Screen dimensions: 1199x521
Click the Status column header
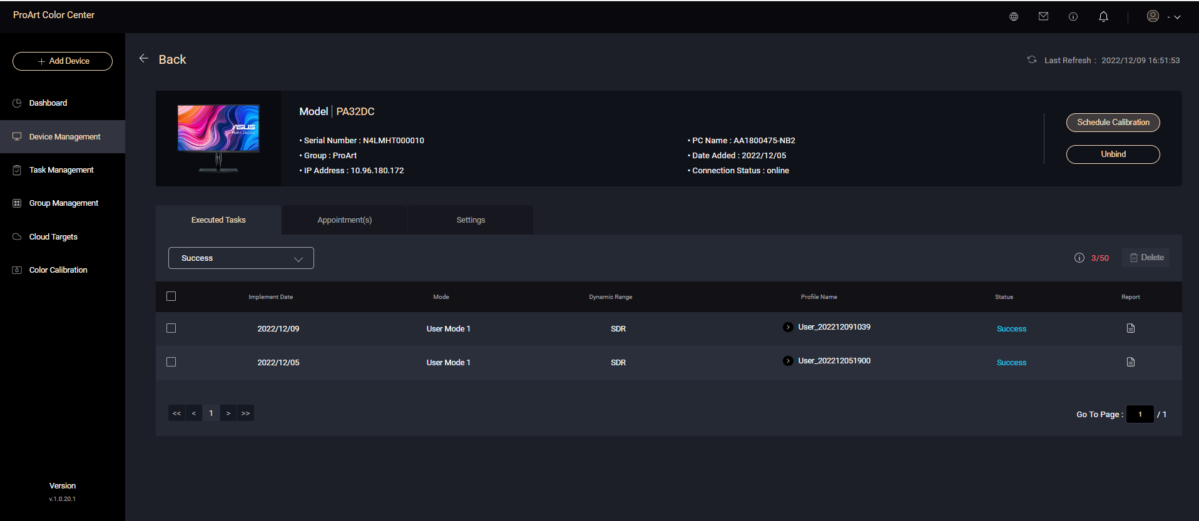(1004, 297)
